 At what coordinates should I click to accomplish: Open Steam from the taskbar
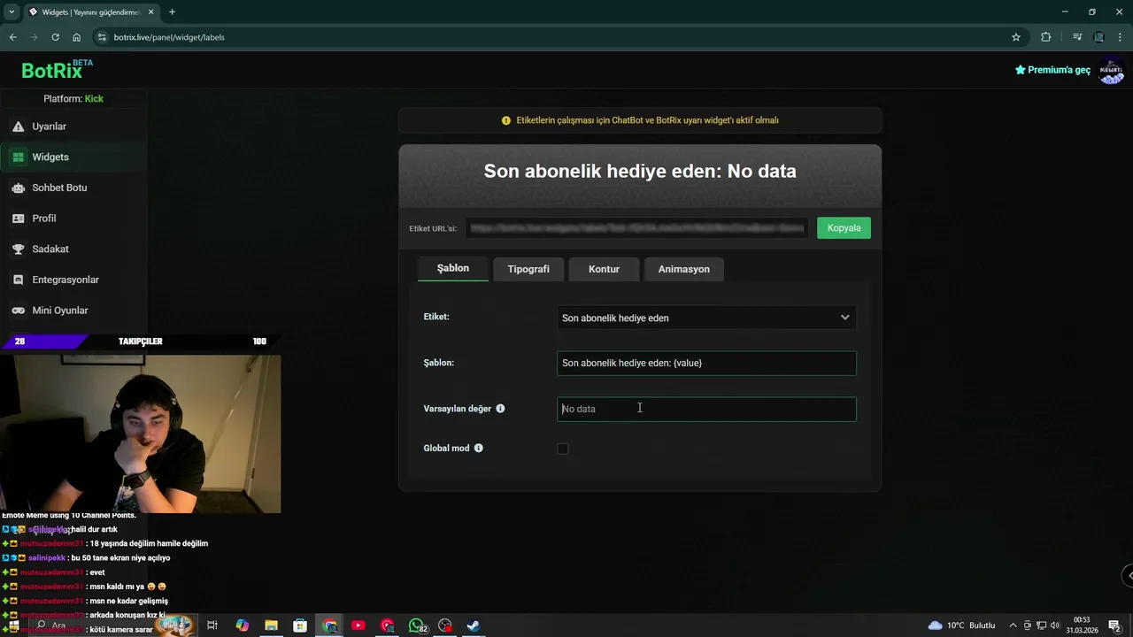tap(474, 625)
